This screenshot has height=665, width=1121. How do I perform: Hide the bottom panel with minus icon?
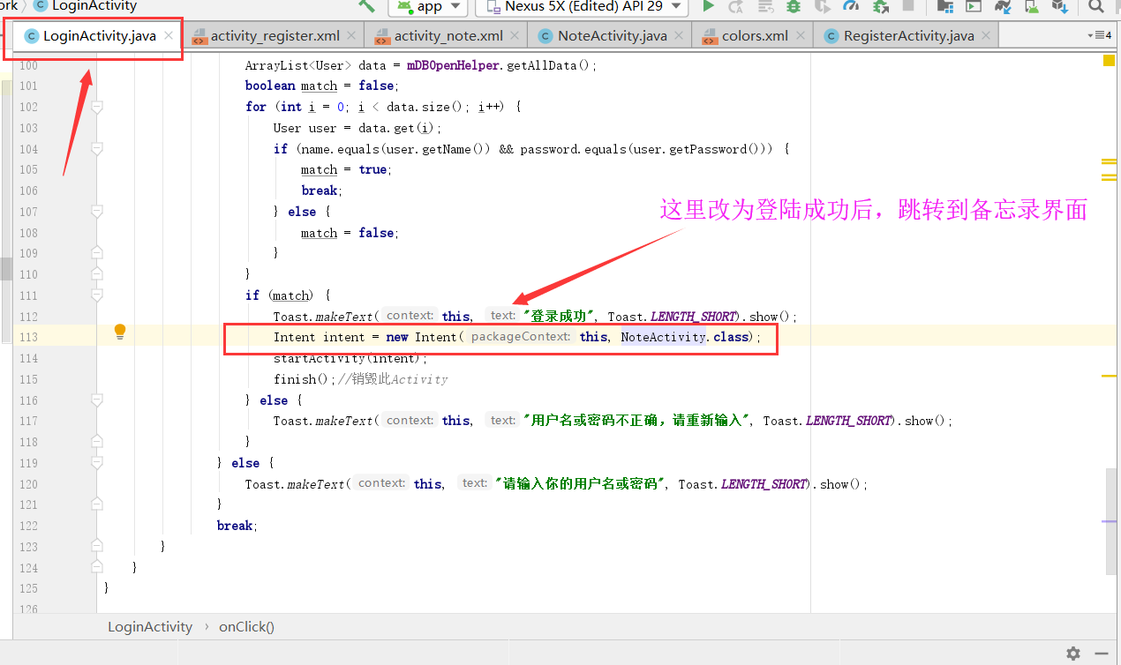1102,654
